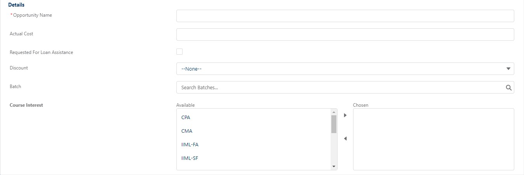Image resolution: width=524 pixels, height=175 pixels.
Task: Click the Requested For Loan Assistance label
Action: tap(41, 52)
